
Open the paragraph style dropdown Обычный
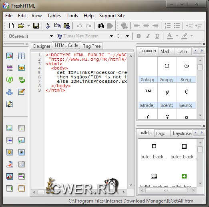click(x=51, y=36)
